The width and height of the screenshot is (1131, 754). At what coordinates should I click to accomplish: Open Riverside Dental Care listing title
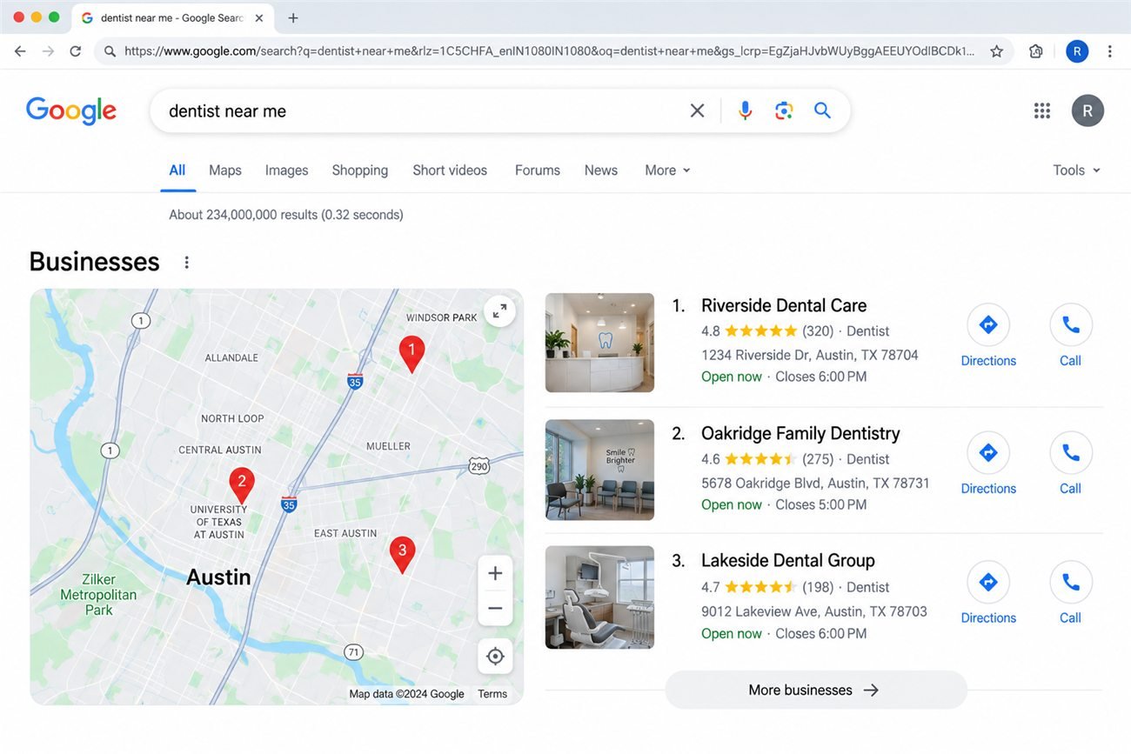pos(784,305)
